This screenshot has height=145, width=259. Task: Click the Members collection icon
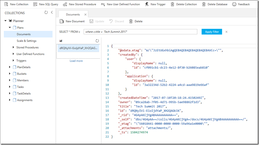click(15, 80)
